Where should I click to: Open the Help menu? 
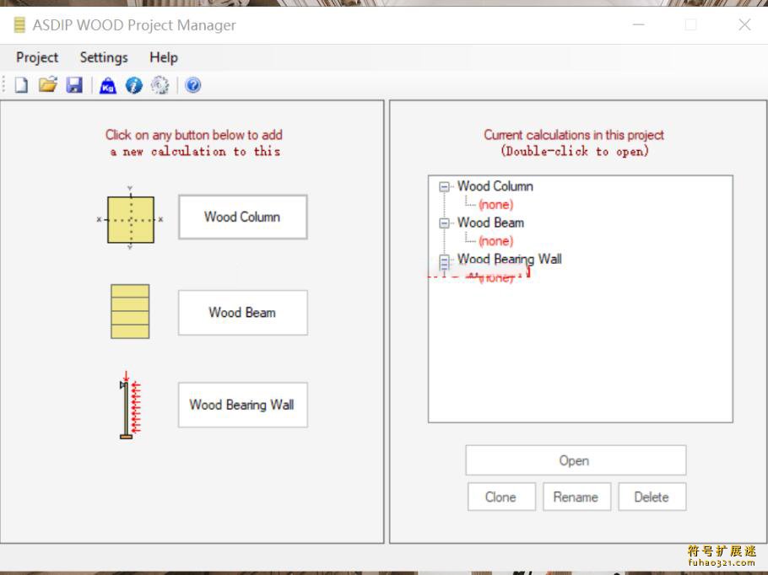tap(164, 57)
